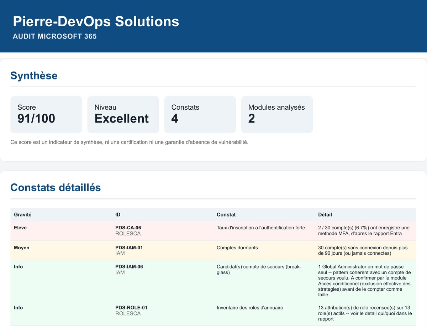Click the 1 Global Administrator detail text

tap(365, 281)
